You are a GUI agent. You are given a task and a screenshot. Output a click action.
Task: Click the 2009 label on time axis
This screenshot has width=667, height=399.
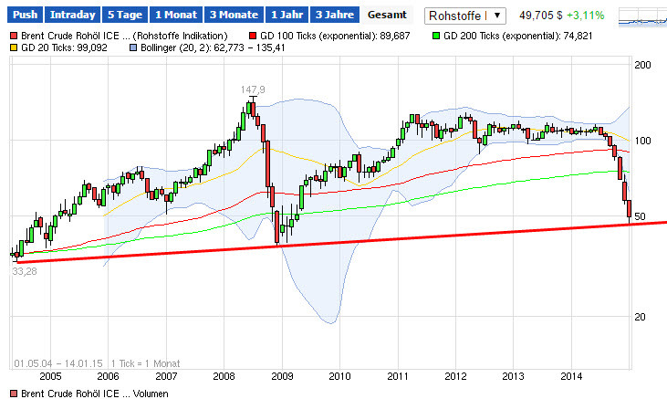point(282,376)
